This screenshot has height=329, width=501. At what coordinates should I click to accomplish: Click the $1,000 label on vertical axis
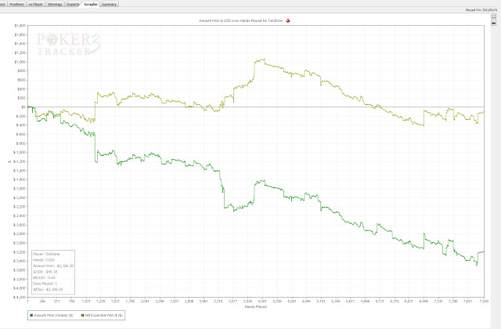tap(20, 62)
